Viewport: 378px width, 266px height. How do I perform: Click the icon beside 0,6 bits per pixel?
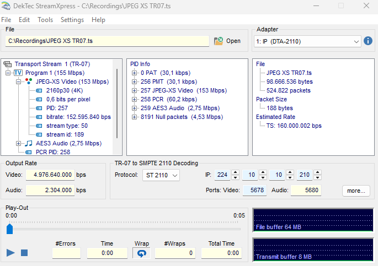pos(39,99)
